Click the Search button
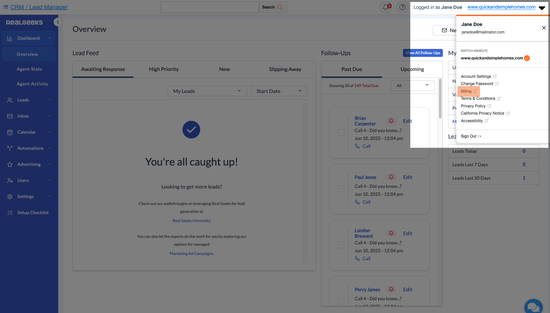Image resolution: width=550 pixels, height=313 pixels. coord(273,7)
